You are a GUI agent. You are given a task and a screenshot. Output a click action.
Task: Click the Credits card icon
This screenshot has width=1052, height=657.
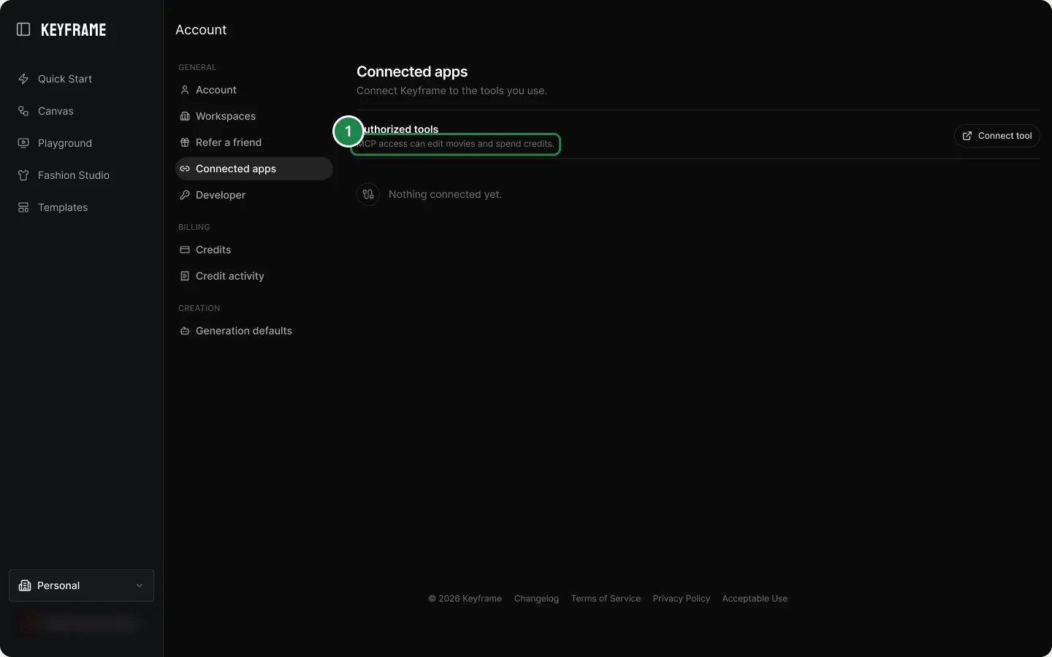[x=185, y=250]
